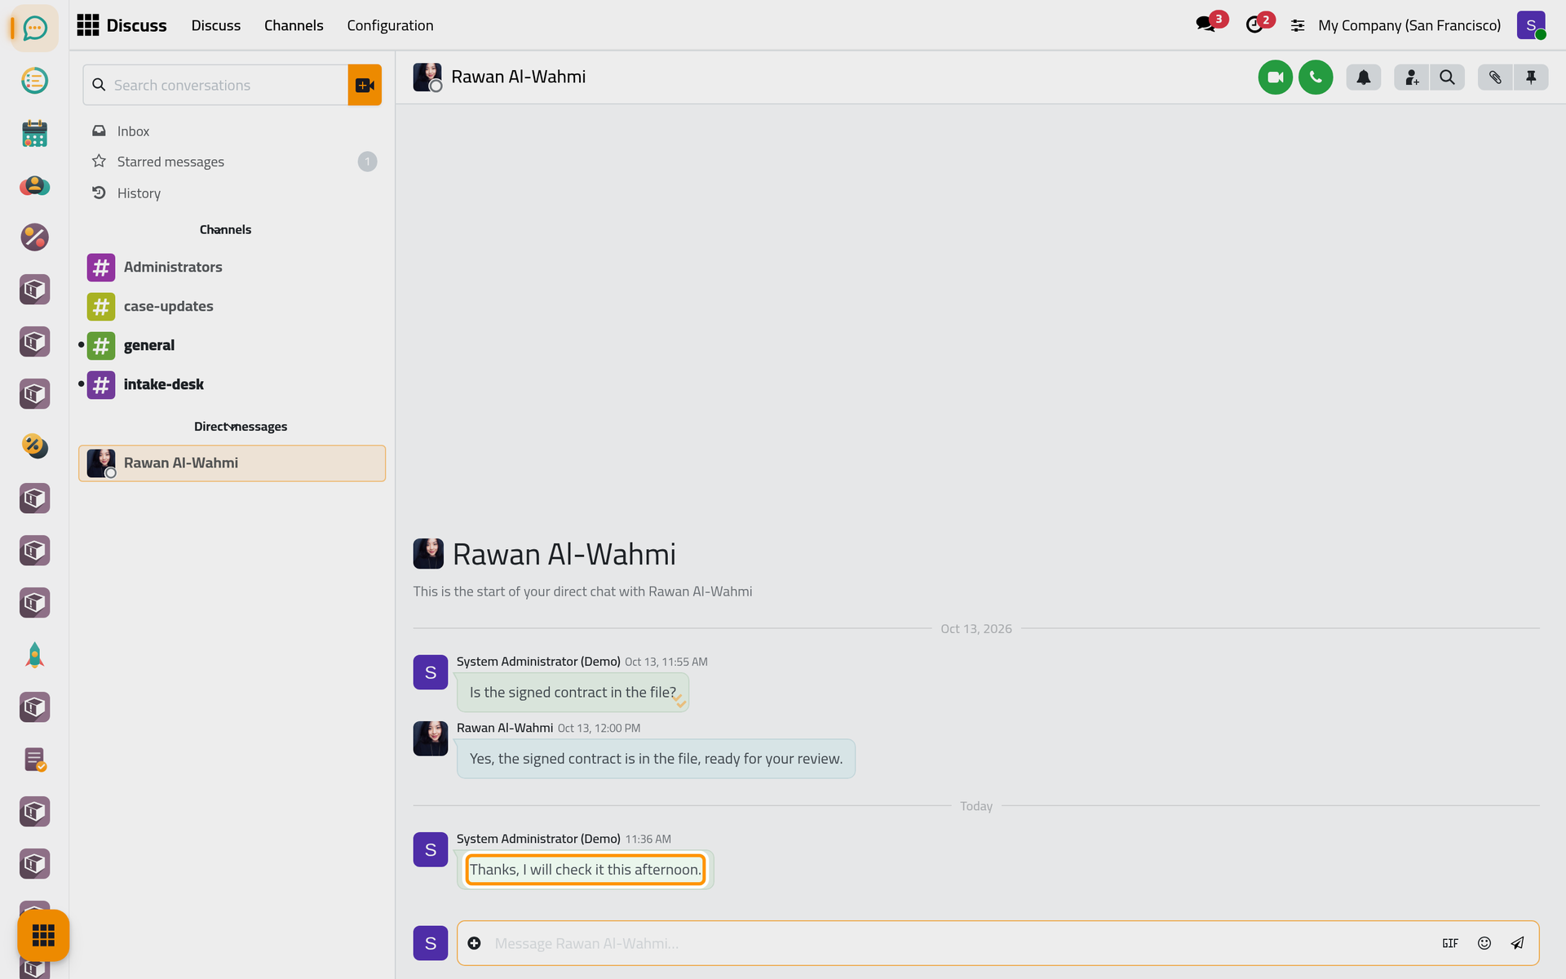1566x979 pixels.
Task: Open the Calendar app in sidebar
Action: tap(34, 133)
